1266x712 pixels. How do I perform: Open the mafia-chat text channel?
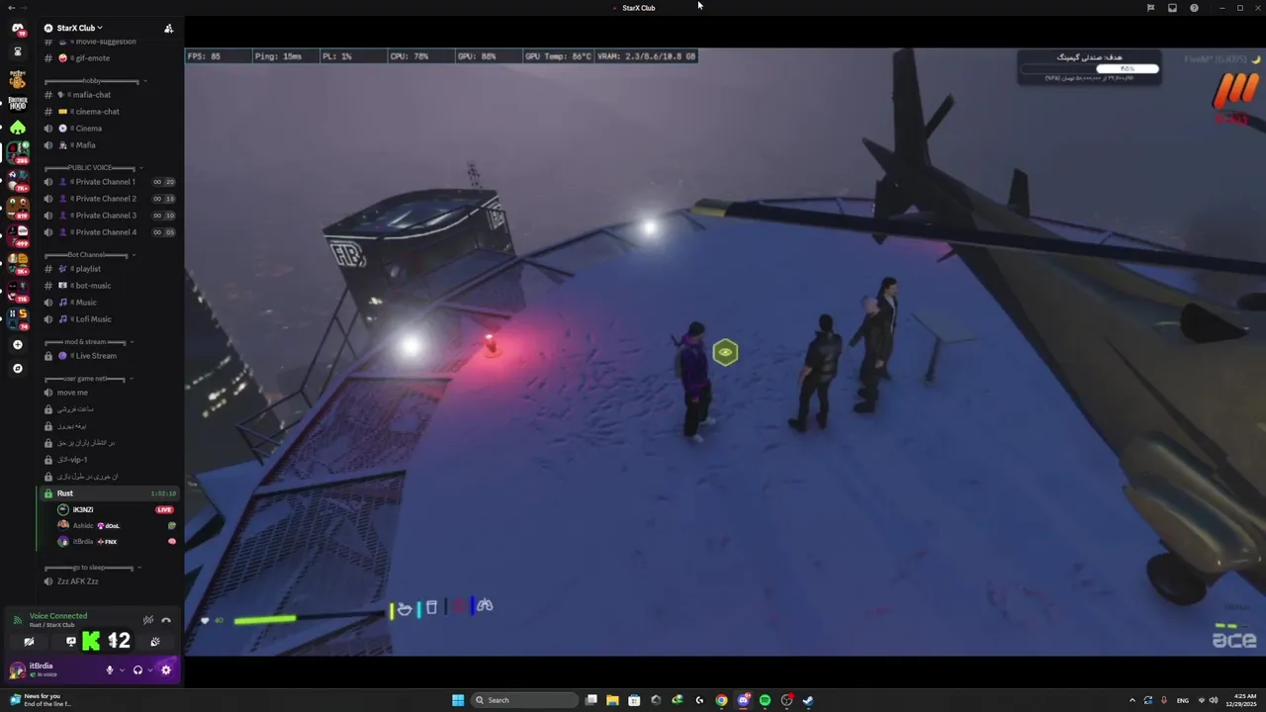[109, 95]
